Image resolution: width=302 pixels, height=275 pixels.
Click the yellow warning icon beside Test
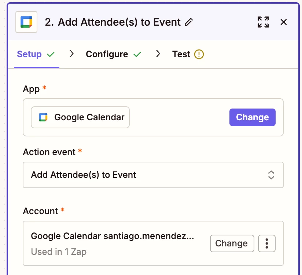[x=199, y=54]
